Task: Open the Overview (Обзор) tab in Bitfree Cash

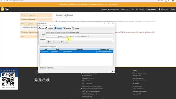Action: click(42, 28)
